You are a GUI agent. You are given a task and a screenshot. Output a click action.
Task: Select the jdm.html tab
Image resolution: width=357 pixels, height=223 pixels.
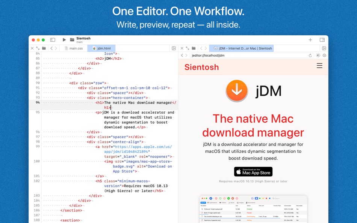pyautogui.click(x=101, y=48)
